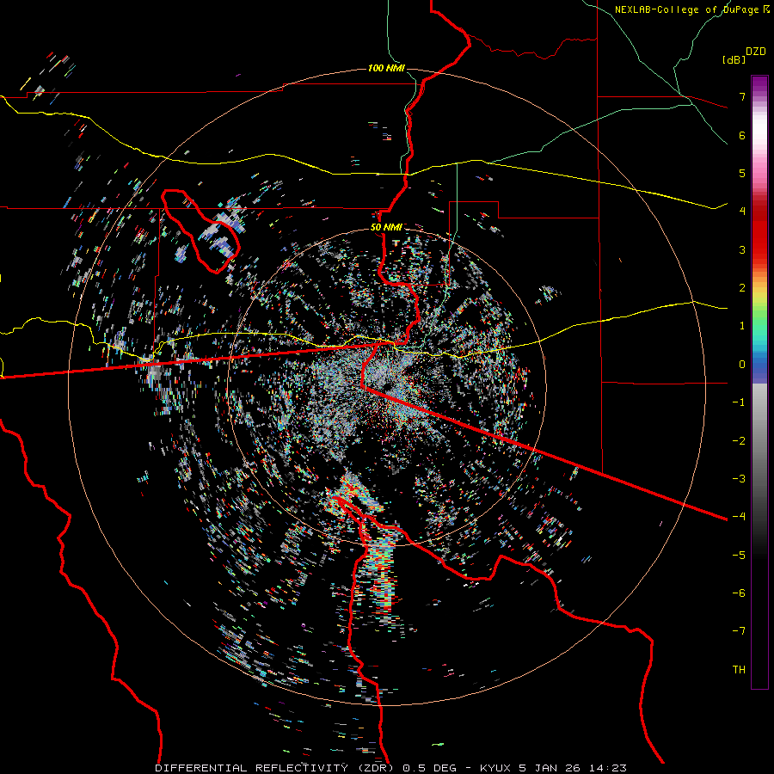Click the legend value 2
Viewport: 774px width, 774px height.
coord(742,288)
